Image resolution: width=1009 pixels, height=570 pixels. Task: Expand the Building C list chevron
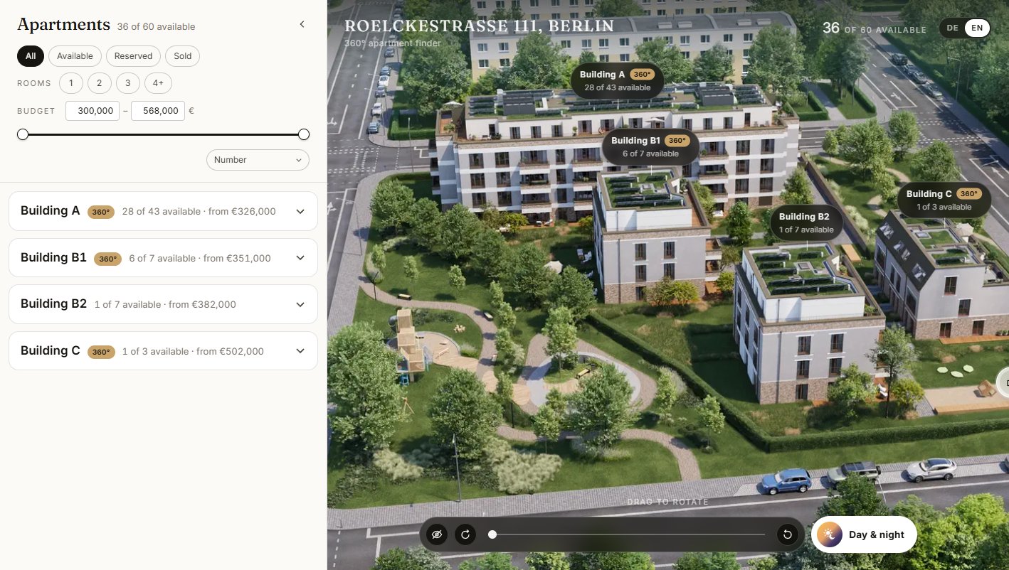(x=300, y=351)
